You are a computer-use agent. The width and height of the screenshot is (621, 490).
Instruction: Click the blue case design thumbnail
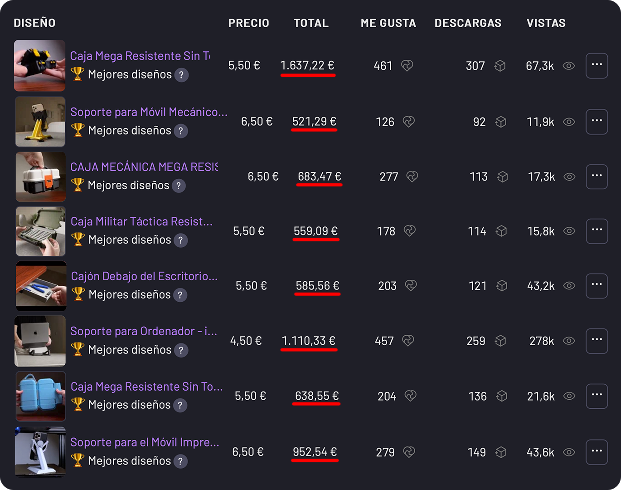pyautogui.click(x=40, y=396)
